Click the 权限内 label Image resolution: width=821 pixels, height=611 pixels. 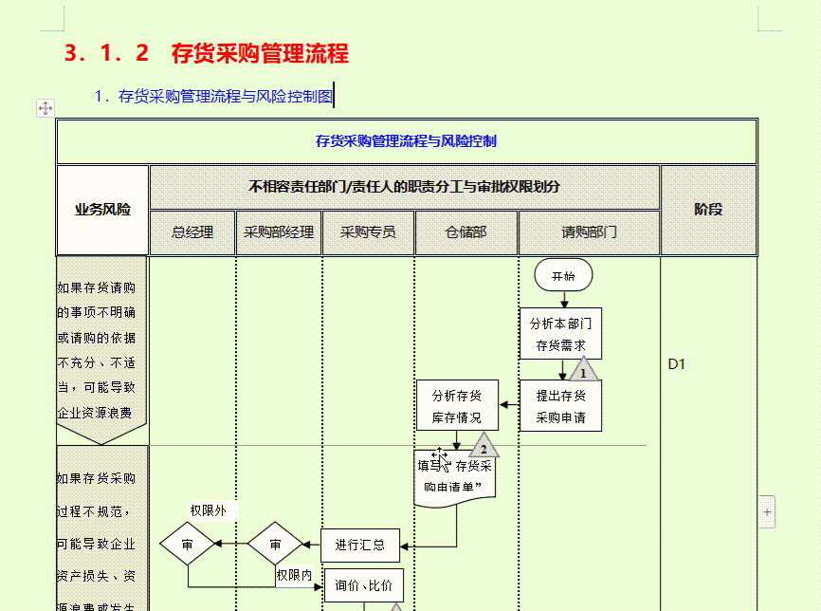point(294,575)
